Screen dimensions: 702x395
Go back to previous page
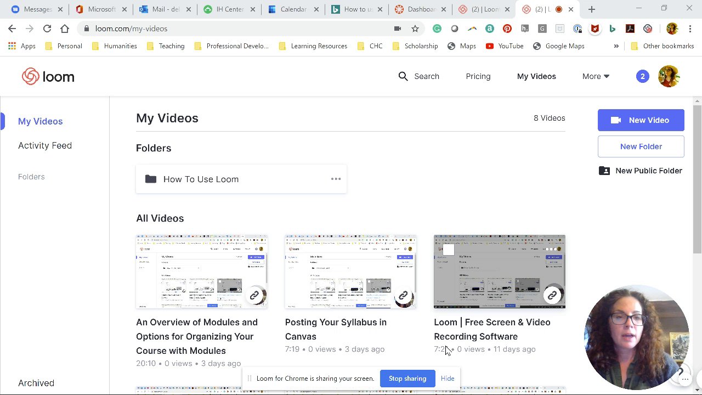[12, 29]
